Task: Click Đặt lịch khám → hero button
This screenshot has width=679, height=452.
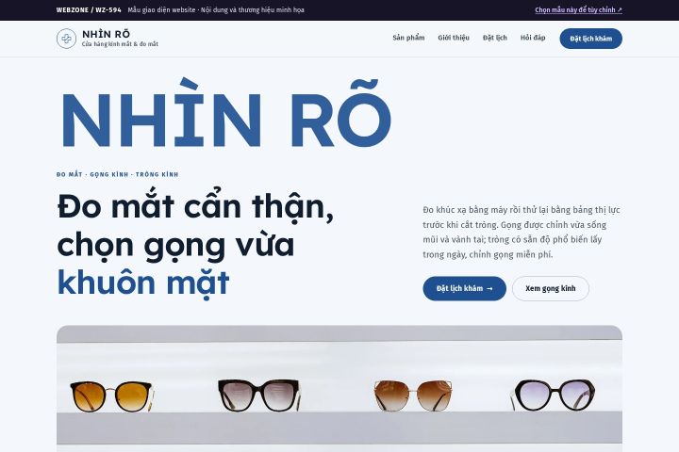Action: (x=464, y=288)
